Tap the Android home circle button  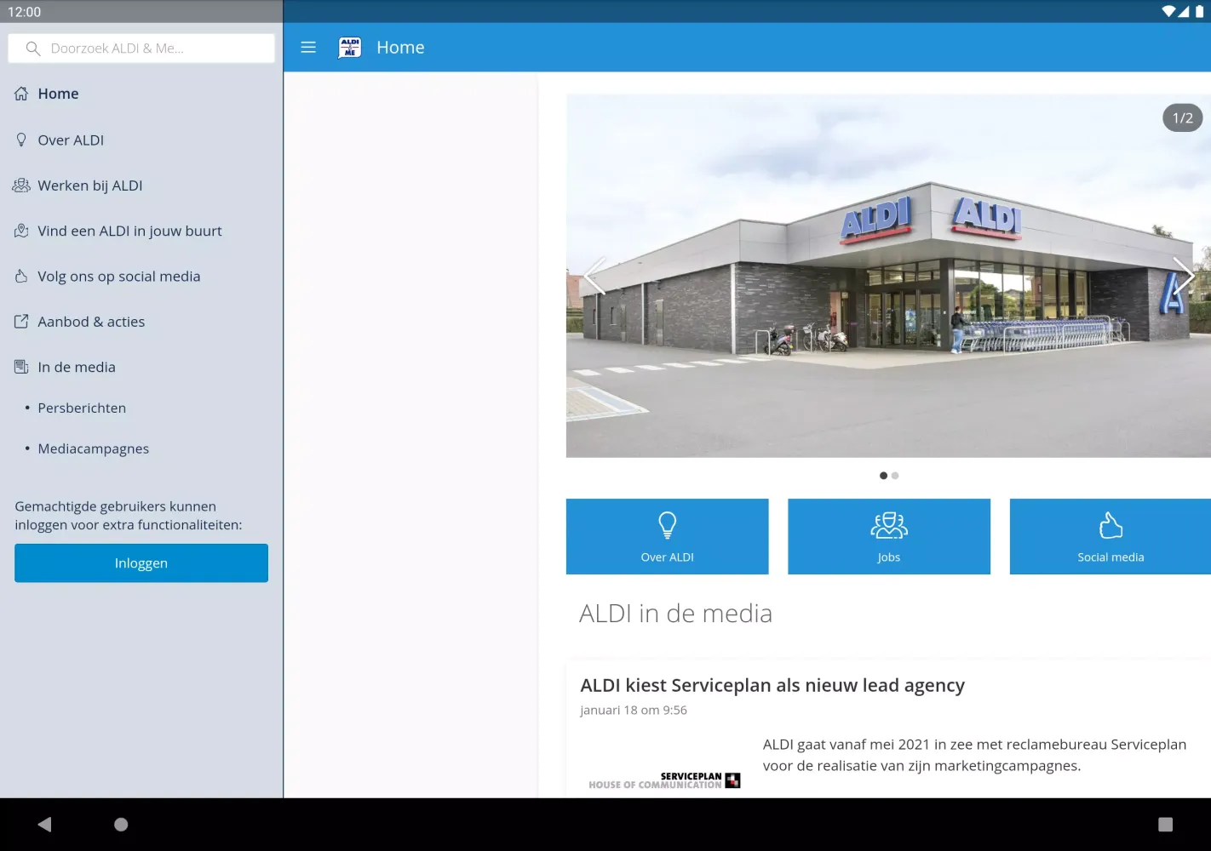coord(121,824)
